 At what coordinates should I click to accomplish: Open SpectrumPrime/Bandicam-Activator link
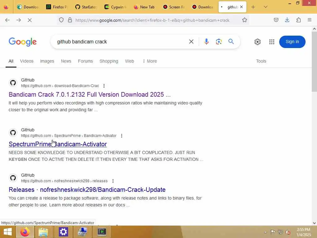pyautogui.click(x=58, y=144)
